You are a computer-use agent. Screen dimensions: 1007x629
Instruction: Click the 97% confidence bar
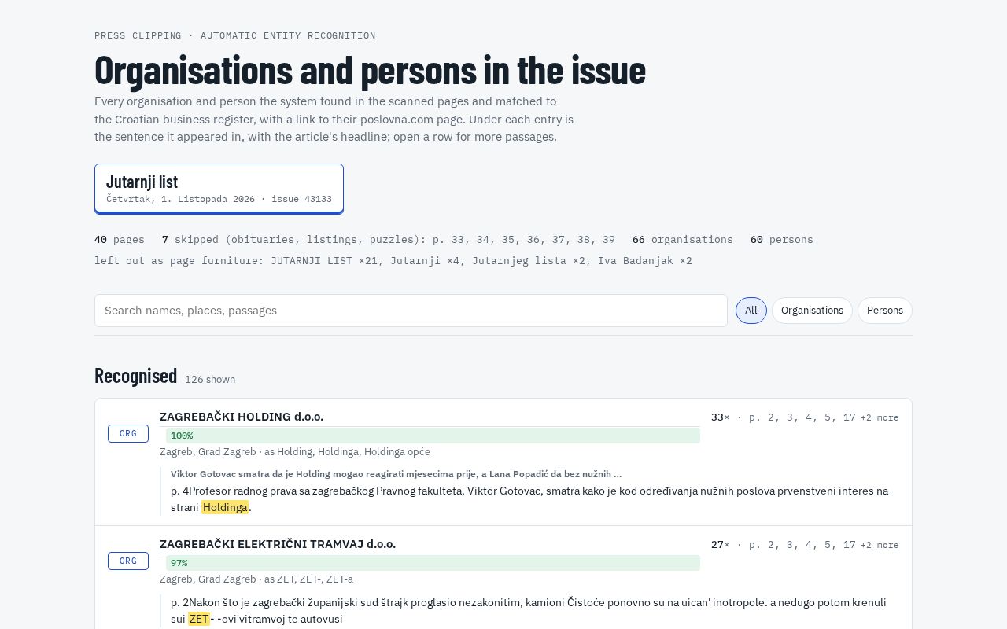click(x=433, y=563)
